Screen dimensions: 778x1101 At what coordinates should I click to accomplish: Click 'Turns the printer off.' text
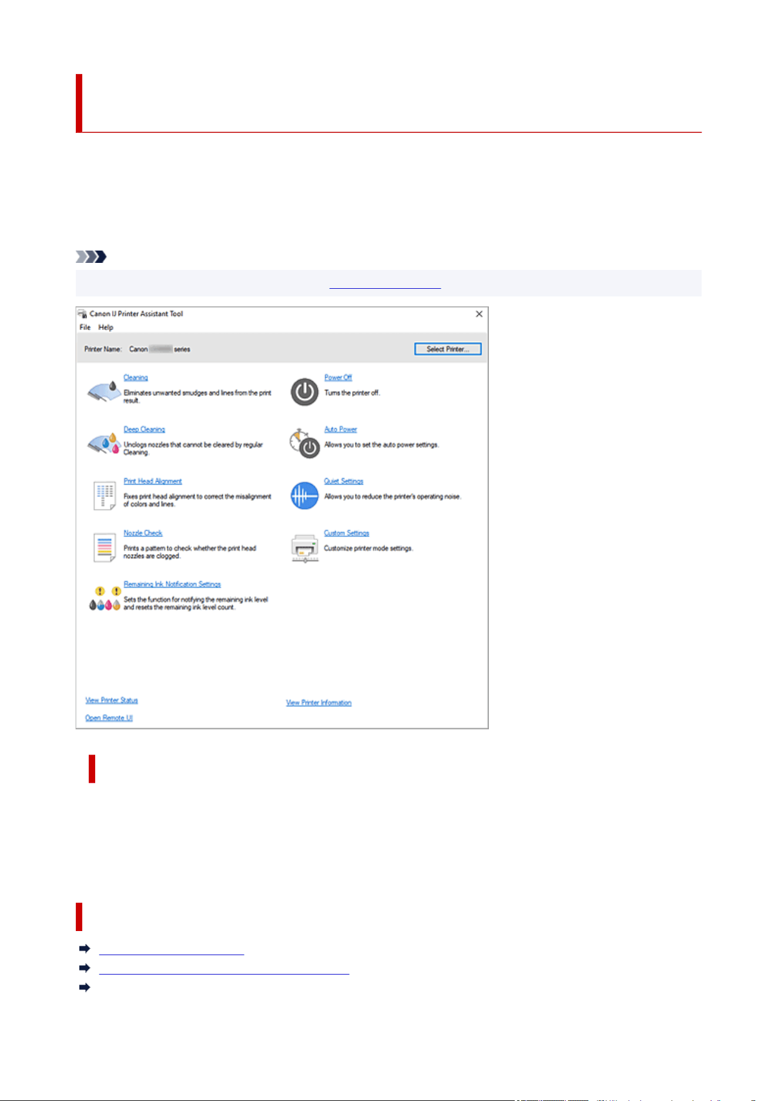tap(352, 393)
